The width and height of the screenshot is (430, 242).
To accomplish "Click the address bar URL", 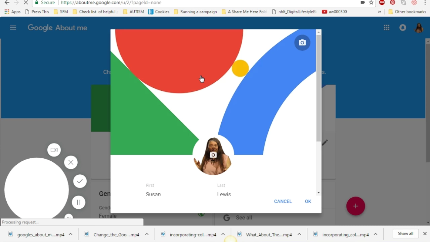I will (111, 3).
